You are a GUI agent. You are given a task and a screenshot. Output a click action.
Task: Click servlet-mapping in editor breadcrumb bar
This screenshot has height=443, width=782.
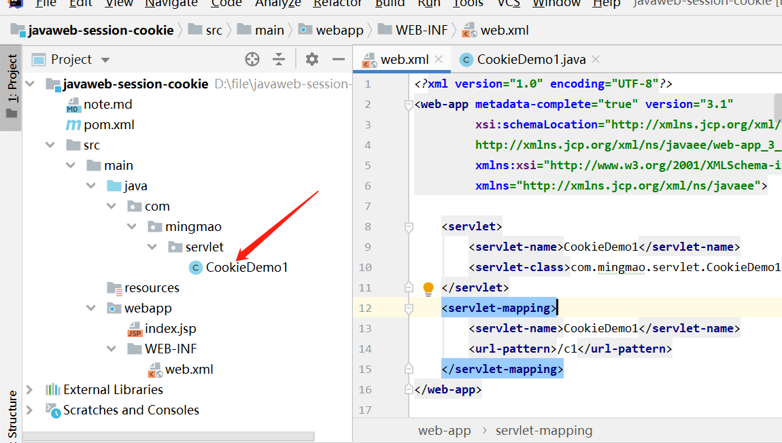pos(544,431)
